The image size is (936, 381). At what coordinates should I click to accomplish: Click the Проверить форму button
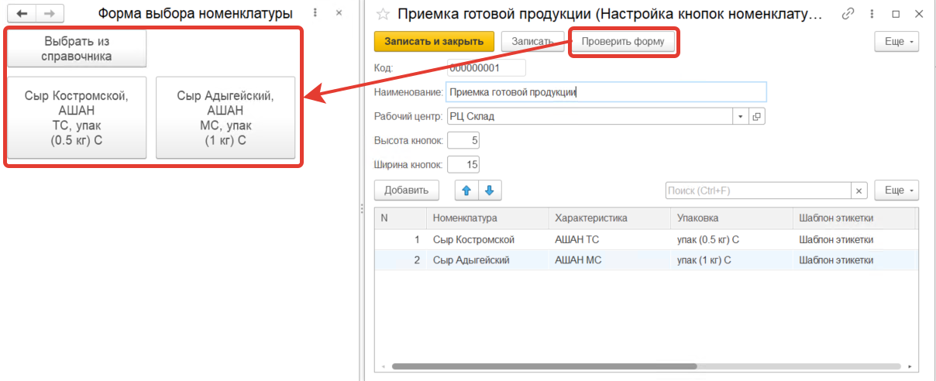(x=623, y=41)
